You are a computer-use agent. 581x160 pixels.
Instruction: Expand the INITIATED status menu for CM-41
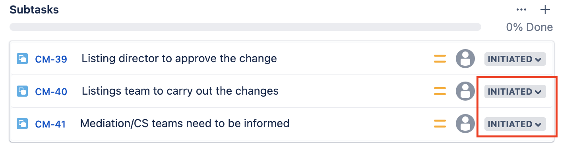pyautogui.click(x=515, y=124)
